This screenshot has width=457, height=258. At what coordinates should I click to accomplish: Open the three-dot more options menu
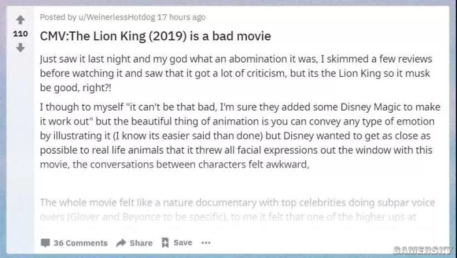206,242
